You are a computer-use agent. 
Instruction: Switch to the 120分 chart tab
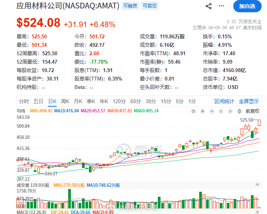(119, 101)
